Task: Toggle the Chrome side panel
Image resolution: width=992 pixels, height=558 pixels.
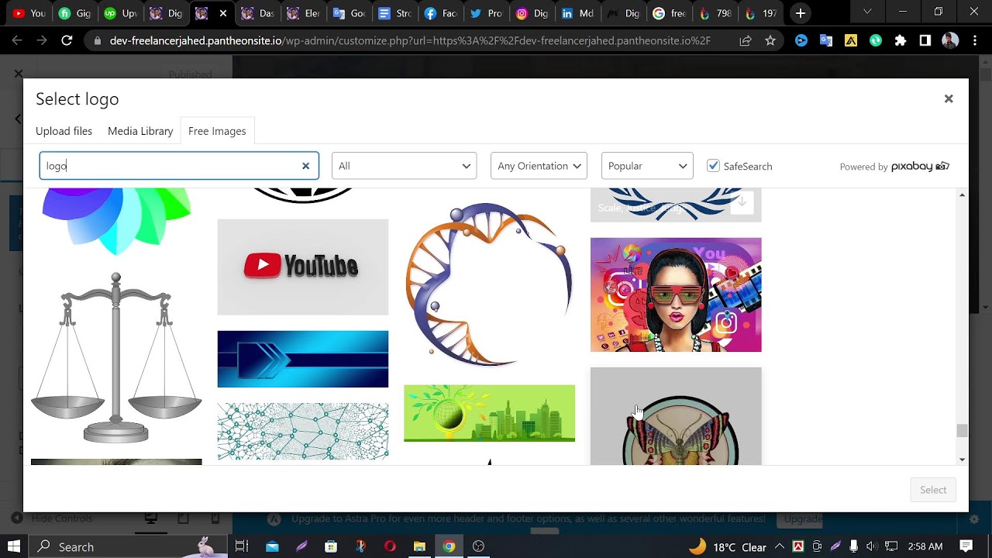Action: (x=925, y=40)
